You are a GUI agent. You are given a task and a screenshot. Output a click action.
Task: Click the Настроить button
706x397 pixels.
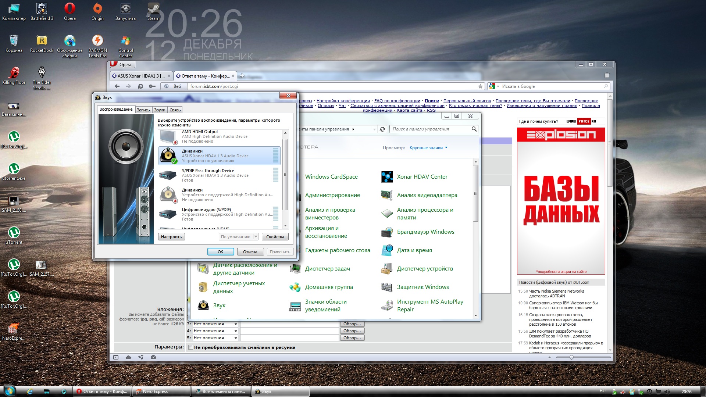[x=171, y=237]
